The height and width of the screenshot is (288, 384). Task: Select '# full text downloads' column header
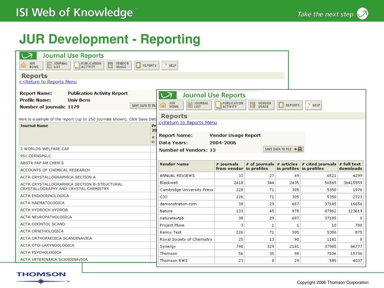pos(351,166)
